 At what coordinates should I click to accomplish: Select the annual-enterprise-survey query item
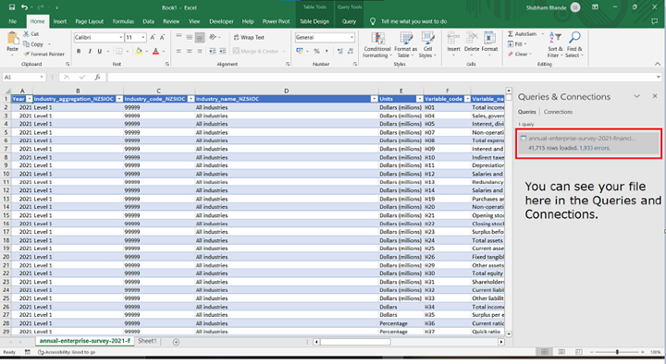588,143
